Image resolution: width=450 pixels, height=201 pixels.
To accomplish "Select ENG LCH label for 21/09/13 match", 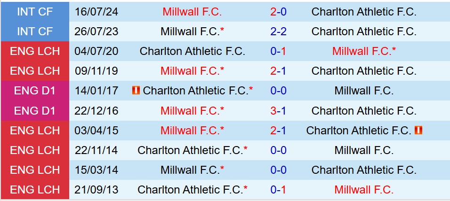I will [x=35, y=190].
